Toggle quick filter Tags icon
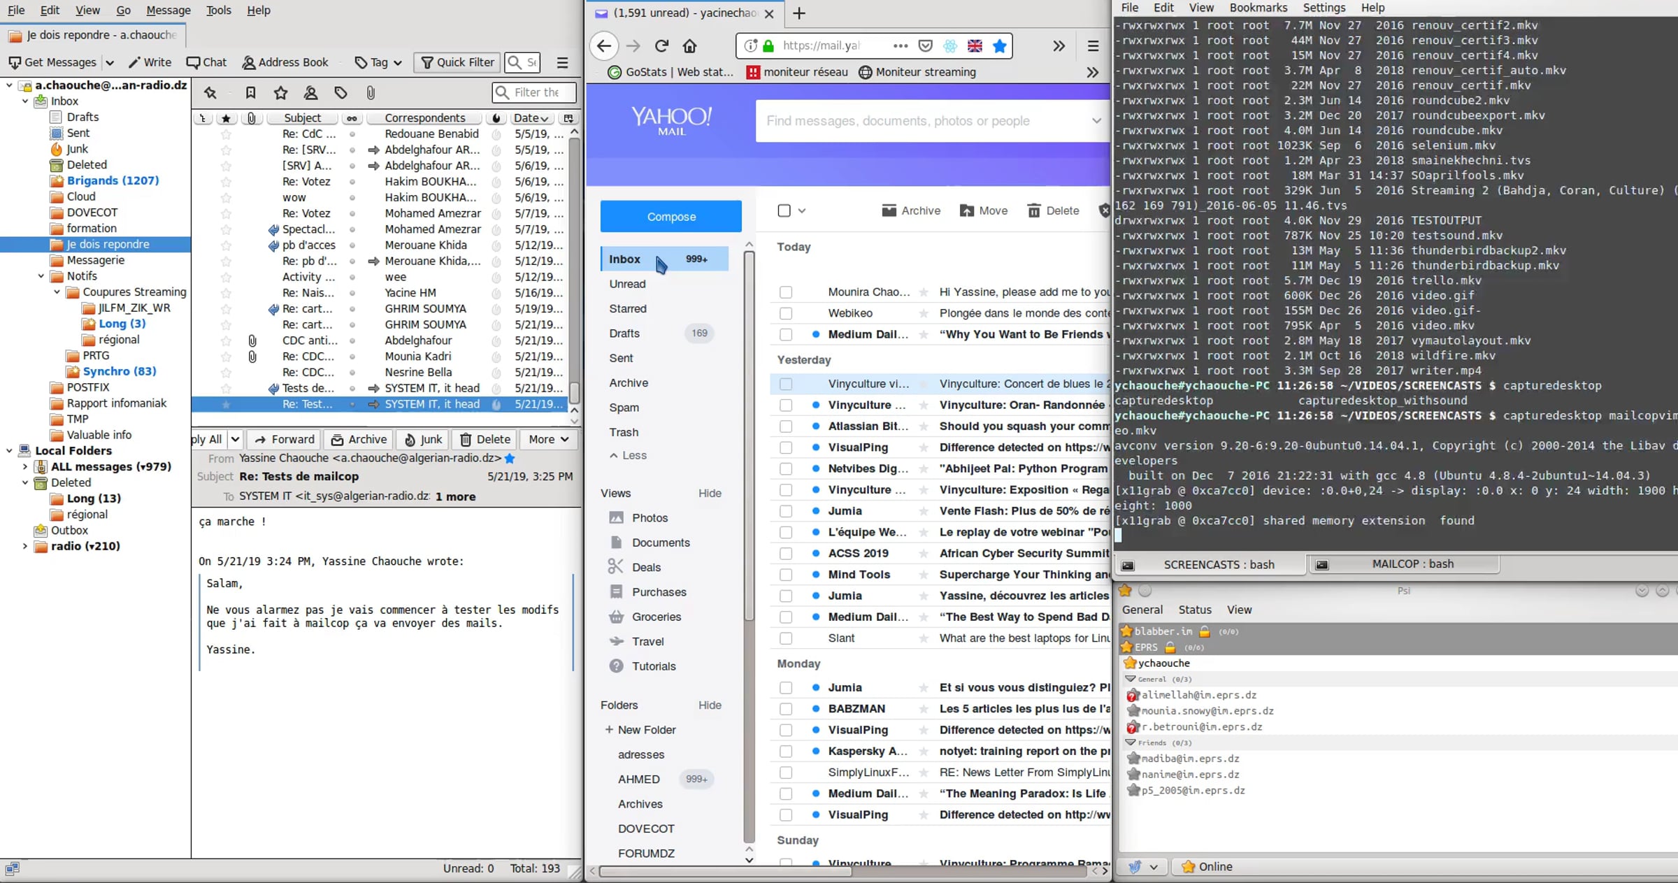Image resolution: width=1678 pixels, height=883 pixels. (x=341, y=92)
